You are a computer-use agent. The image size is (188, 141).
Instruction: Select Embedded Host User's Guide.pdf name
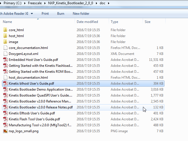[33, 60]
